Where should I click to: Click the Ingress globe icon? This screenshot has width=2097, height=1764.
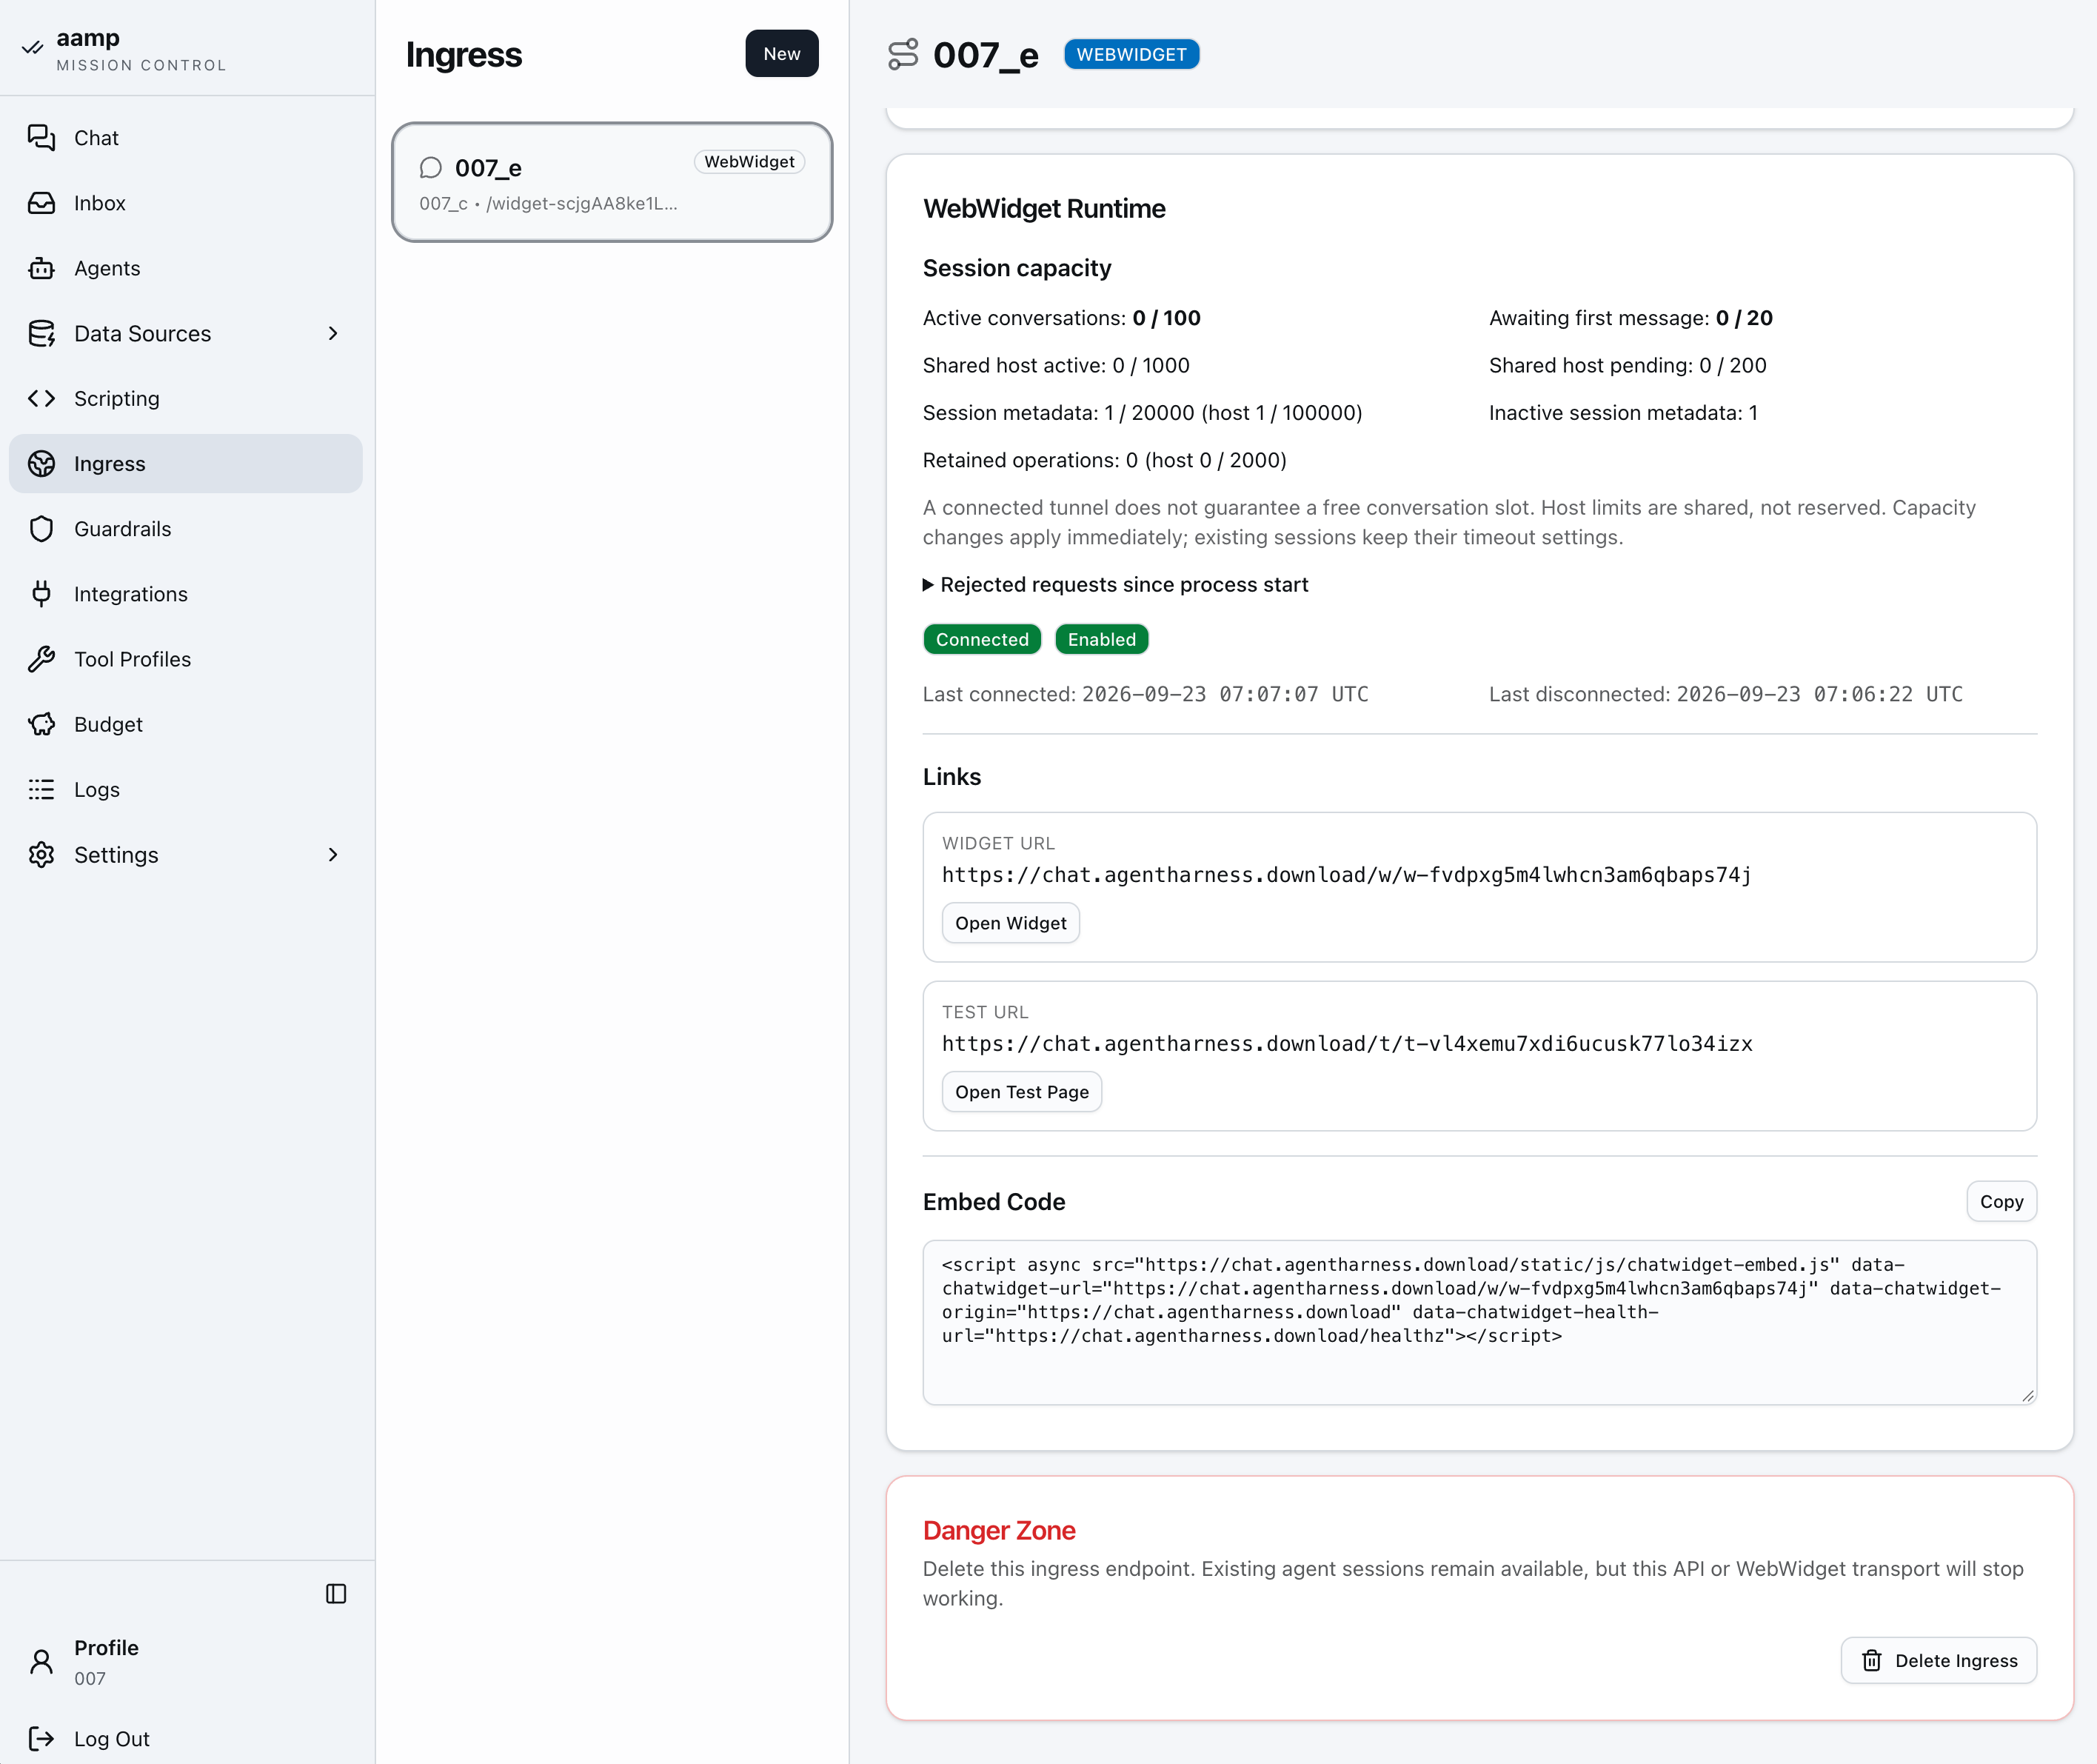click(41, 463)
